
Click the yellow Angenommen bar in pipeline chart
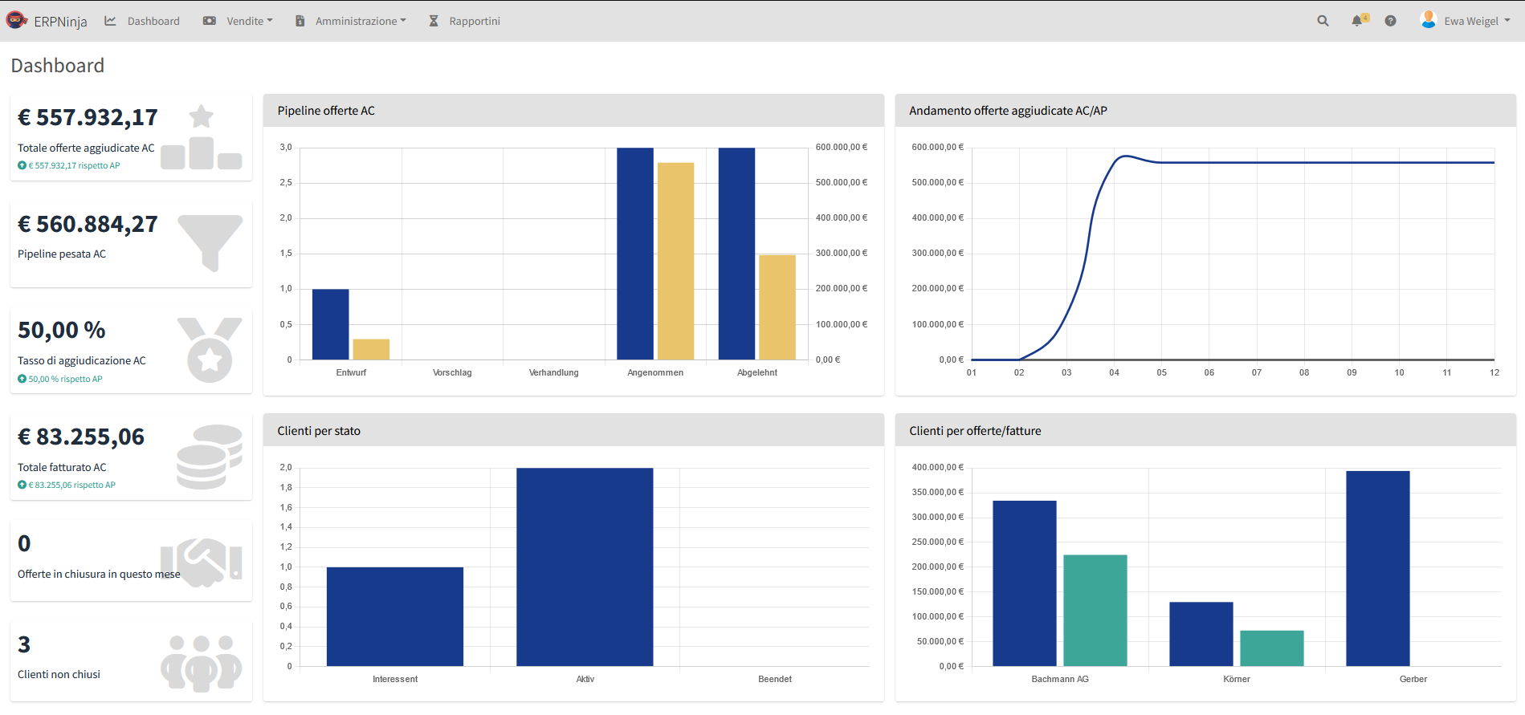point(675,261)
